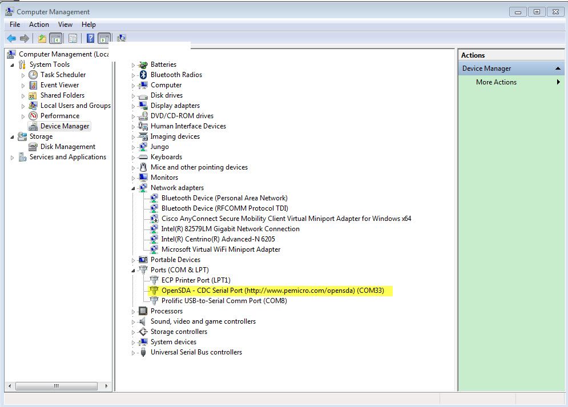Click the blue Help question mark icon
The image size is (568, 407).
point(91,38)
